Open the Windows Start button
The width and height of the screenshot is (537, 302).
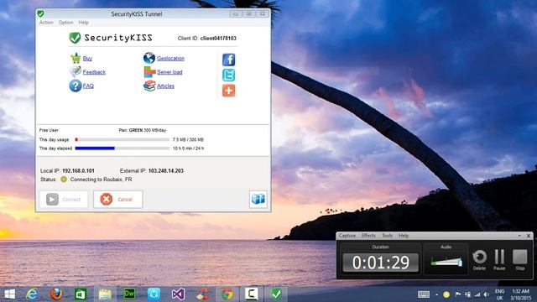coord(9,294)
